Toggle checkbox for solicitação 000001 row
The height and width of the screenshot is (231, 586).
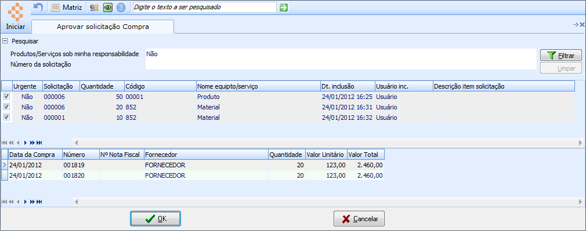point(6,117)
